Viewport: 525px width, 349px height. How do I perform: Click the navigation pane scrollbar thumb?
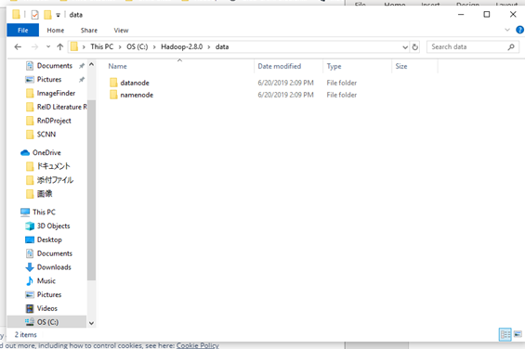click(91, 189)
